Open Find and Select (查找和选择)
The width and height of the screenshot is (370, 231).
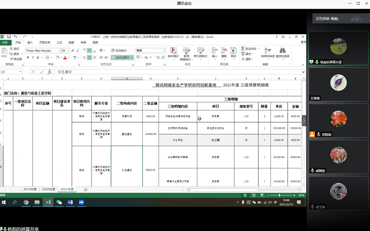coord(283,53)
